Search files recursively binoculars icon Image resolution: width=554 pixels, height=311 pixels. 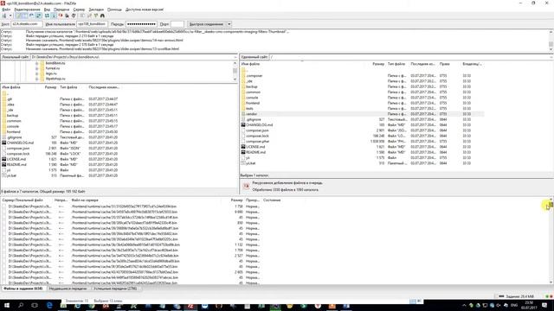[x=102, y=16]
